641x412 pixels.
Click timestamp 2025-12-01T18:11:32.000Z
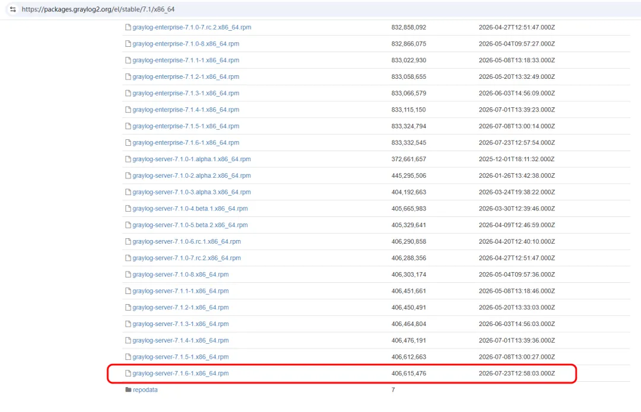pyautogui.click(x=517, y=159)
